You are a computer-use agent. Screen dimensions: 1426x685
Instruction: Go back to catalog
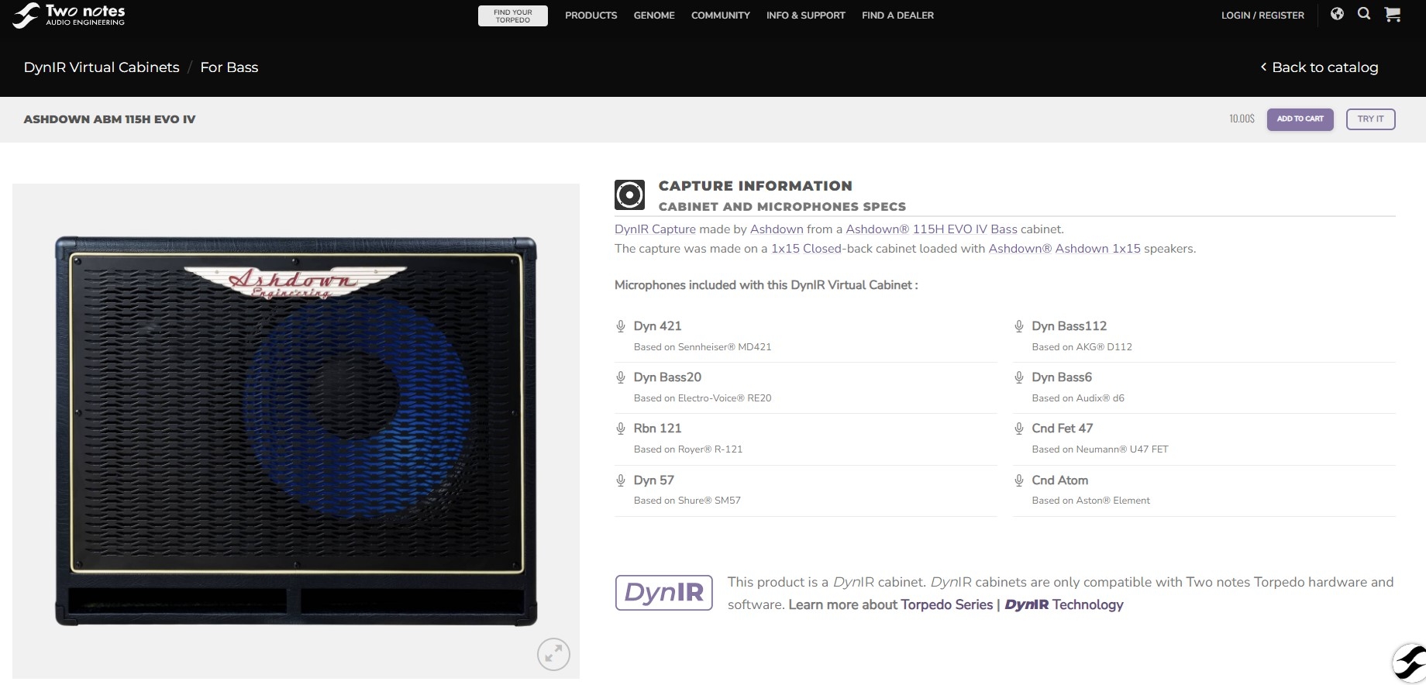pos(1319,67)
